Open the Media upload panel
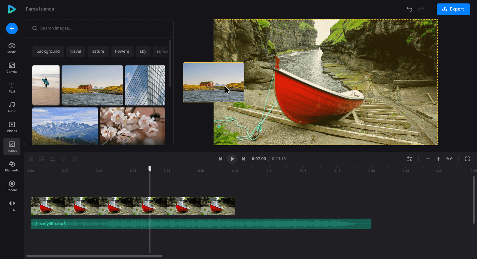This screenshot has height=259, width=477. point(12,48)
